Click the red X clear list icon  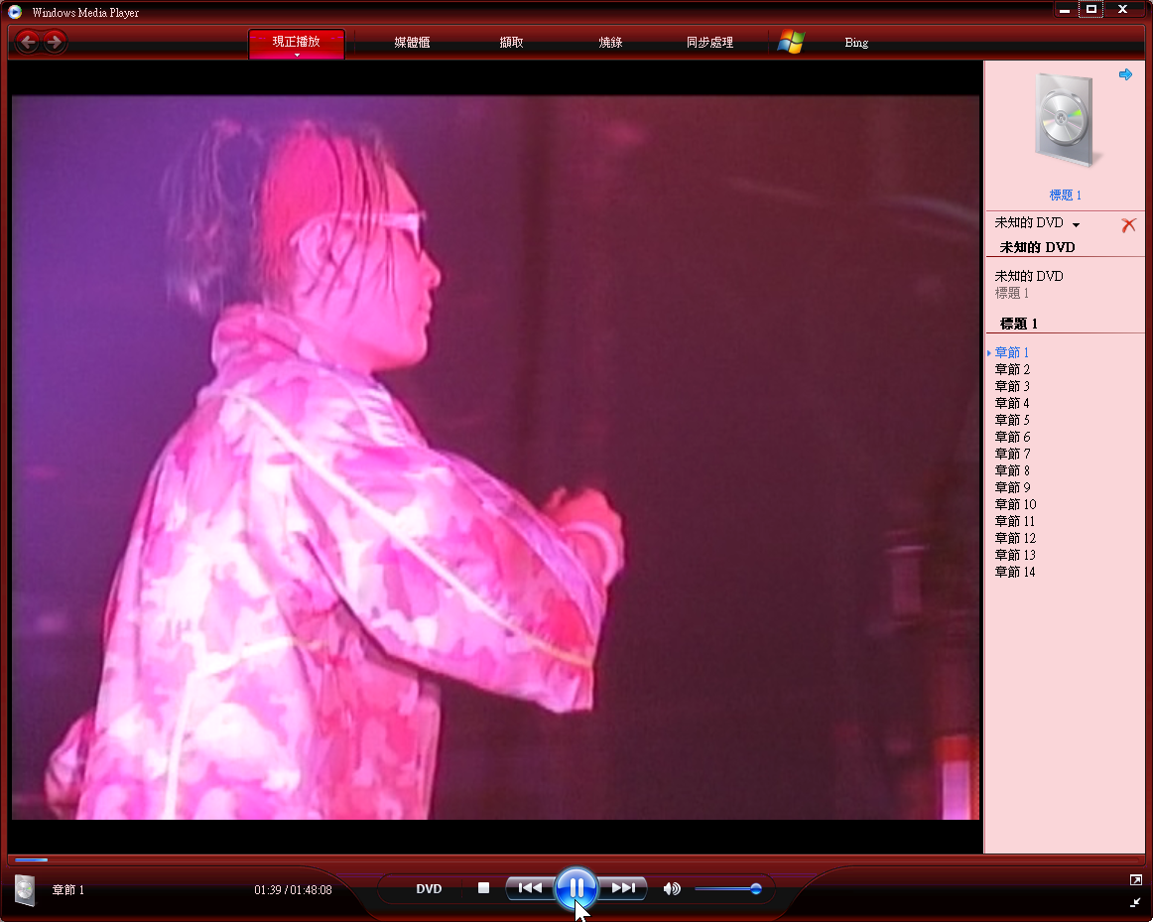click(1128, 224)
